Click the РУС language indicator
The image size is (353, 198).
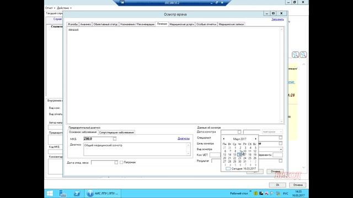click(286, 193)
